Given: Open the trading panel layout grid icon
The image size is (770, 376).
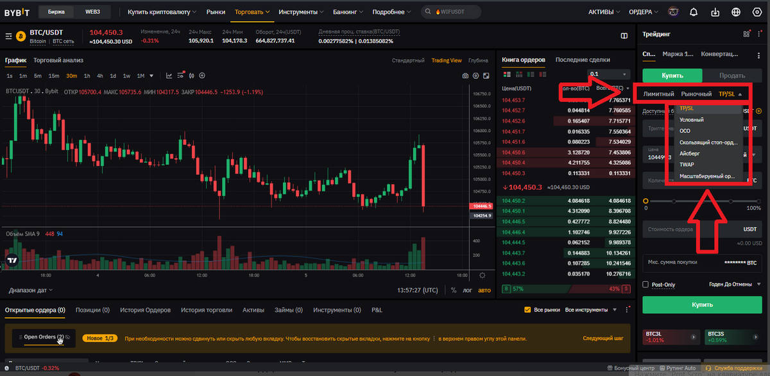Looking at the screenshot, I should [x=746, y=34].
